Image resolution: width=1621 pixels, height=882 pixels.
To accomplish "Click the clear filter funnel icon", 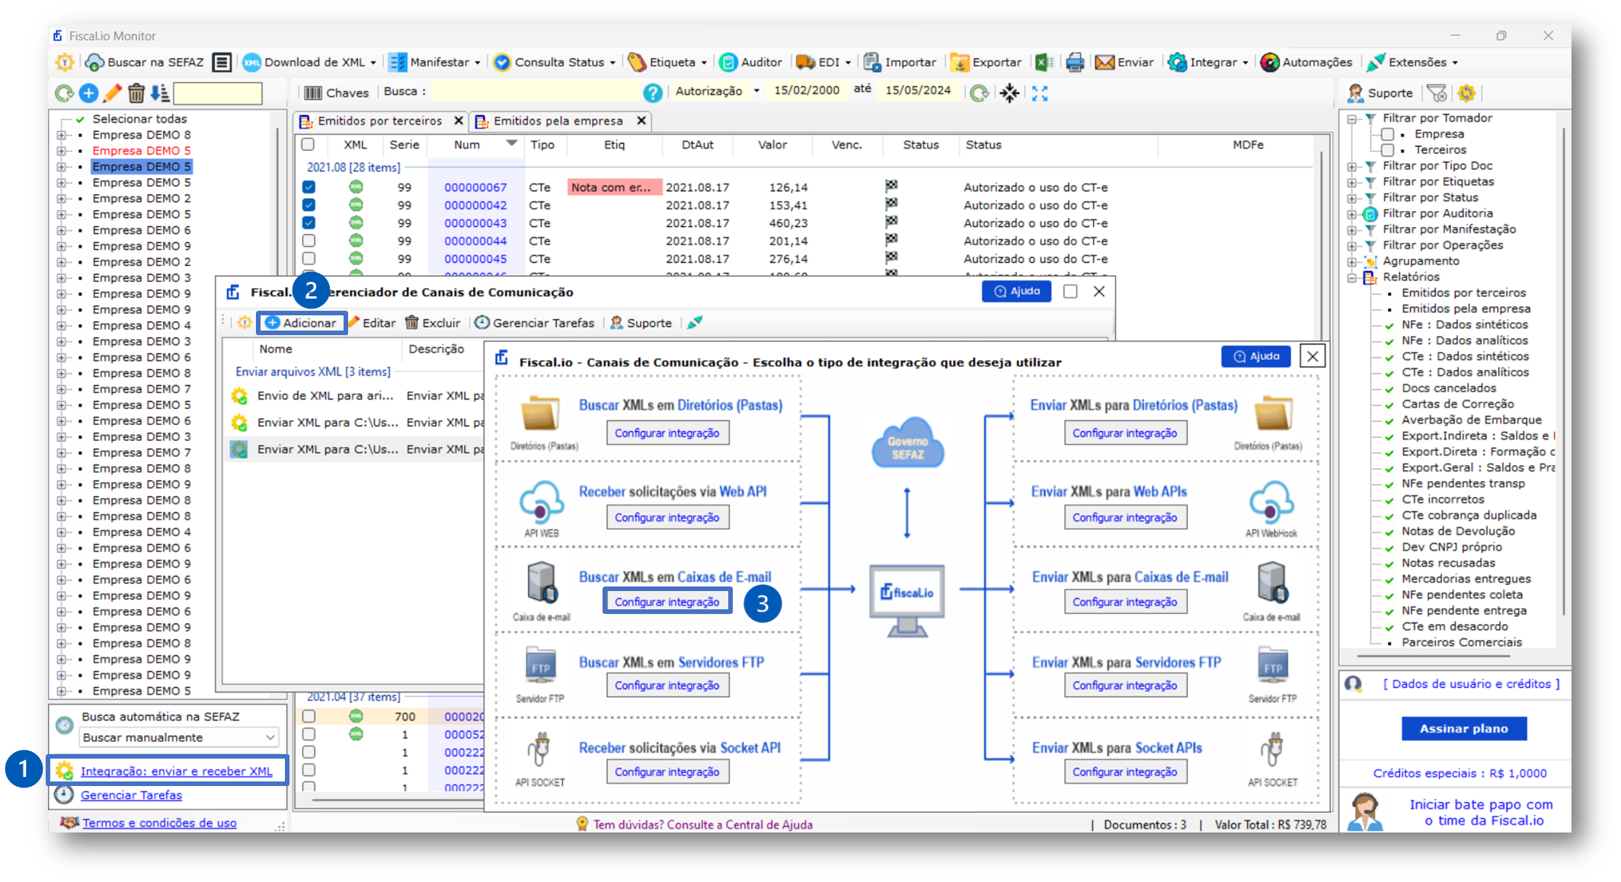I will (x=1437, y=93).
